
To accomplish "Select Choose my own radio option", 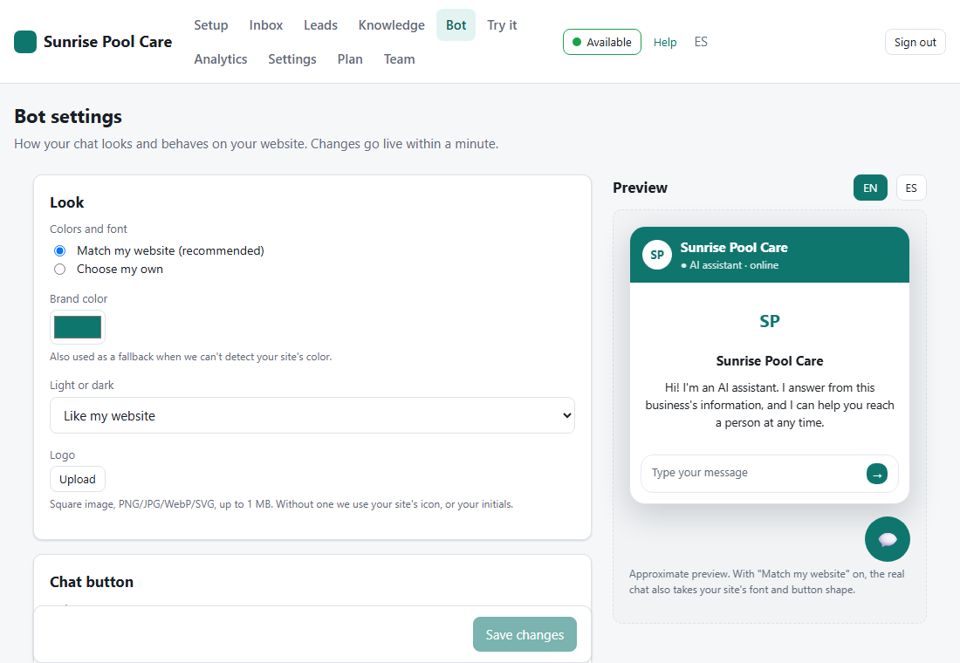I will click(x=59, y=270).
